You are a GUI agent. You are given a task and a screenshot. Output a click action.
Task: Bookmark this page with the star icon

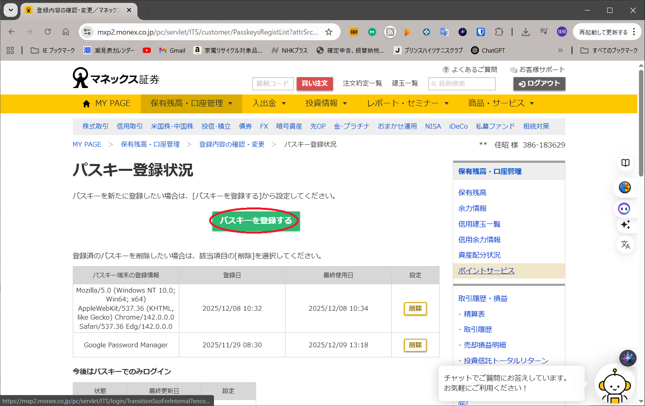pyautogui.click(x=329, y=32)
